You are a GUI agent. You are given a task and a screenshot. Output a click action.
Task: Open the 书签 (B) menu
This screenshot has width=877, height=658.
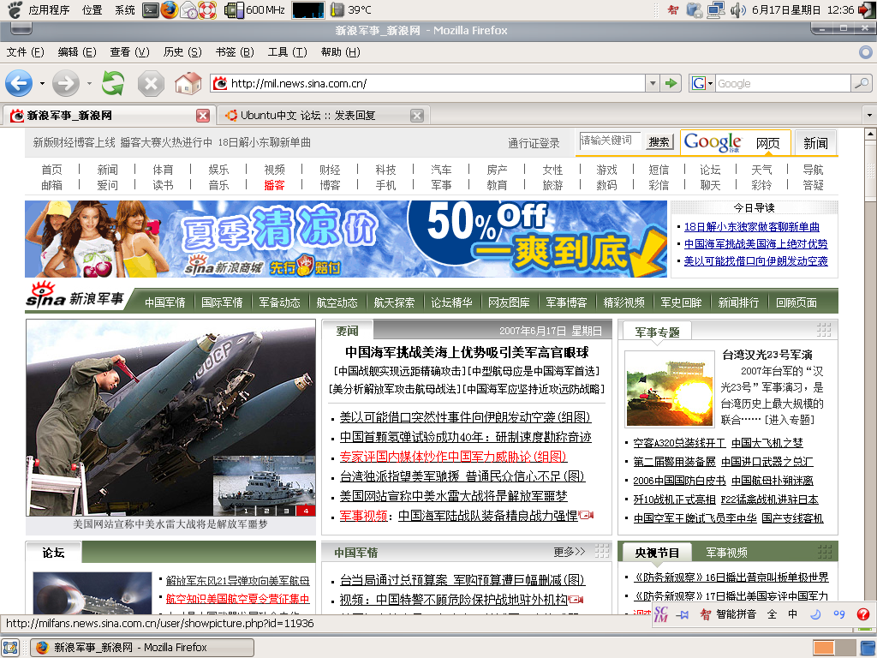235,52
